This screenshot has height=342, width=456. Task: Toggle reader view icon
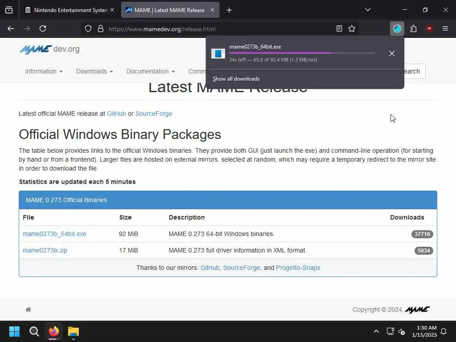(339, 28)
